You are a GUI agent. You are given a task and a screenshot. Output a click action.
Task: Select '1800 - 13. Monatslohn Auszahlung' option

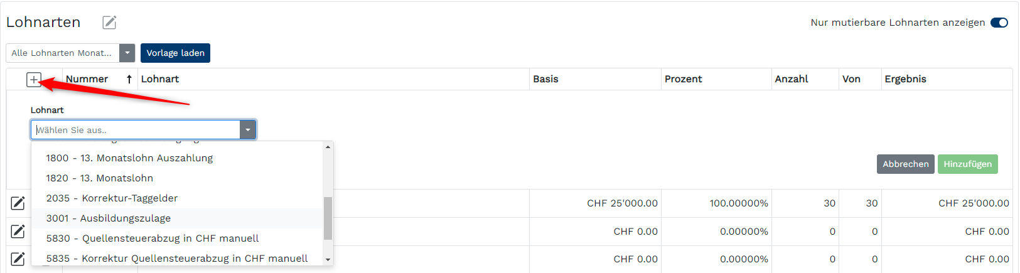129,158
